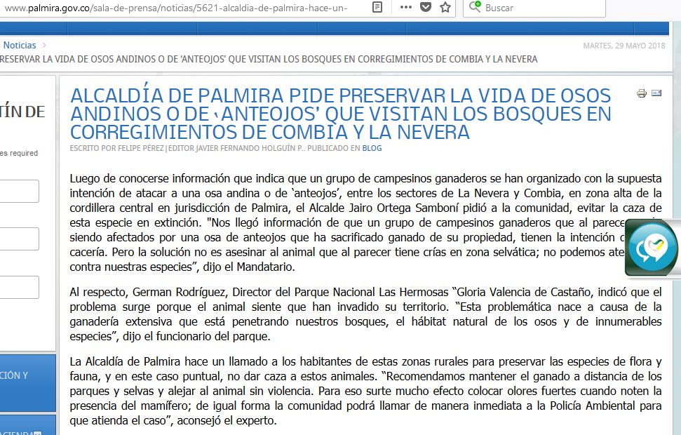Image resolution: width=681 pixels, height=435 pixels.
Task: Open Noticias breadcrumb link
Action: [20, 45]
